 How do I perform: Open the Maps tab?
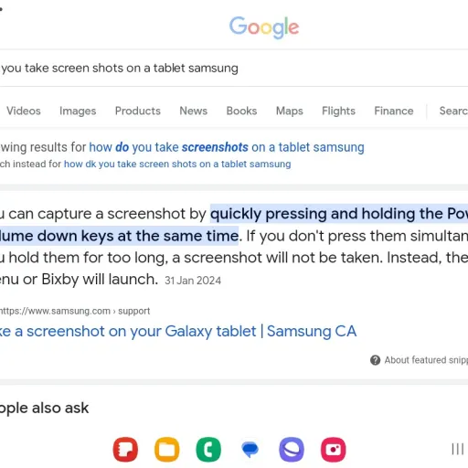coord(290,111)
